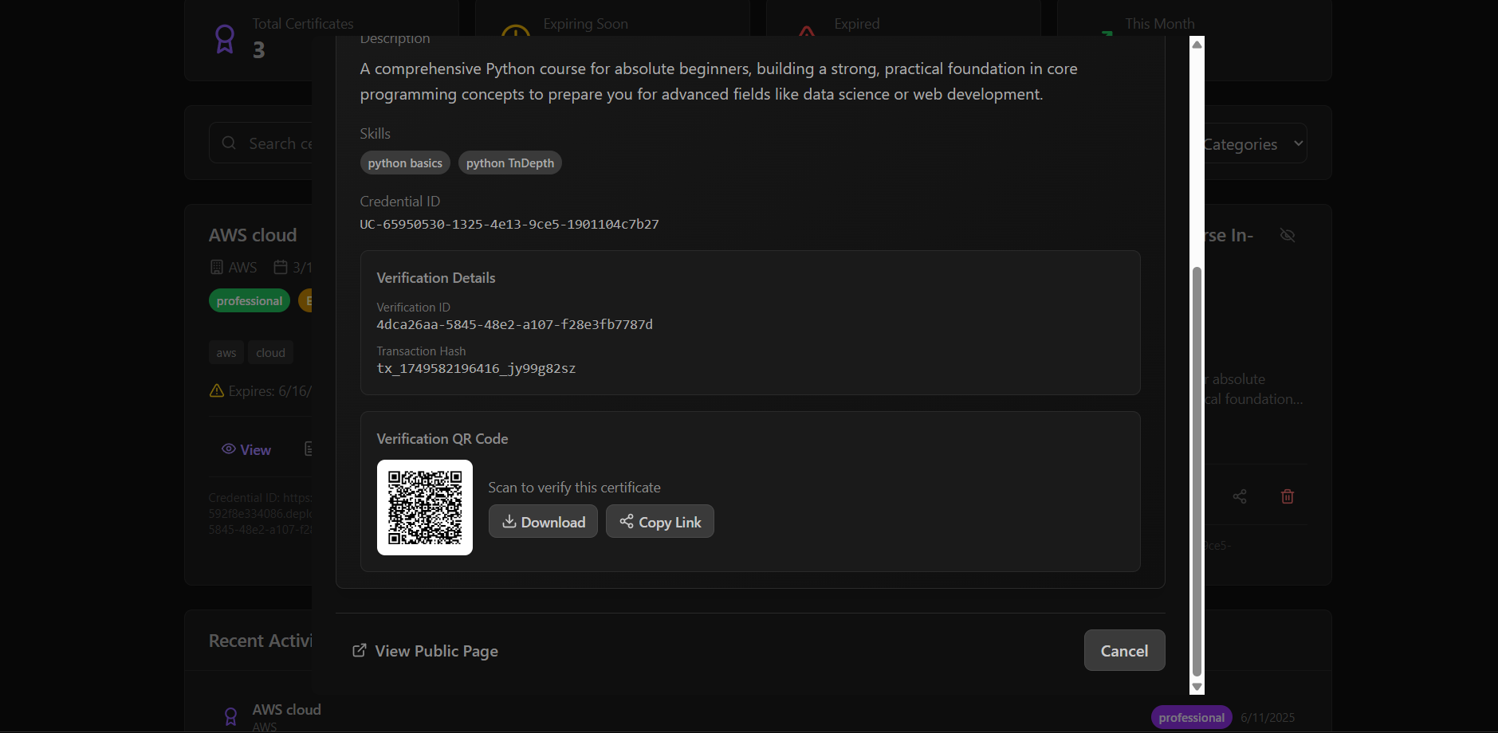Screen dimensions: 1498x733
Task: Delete certificate using the red trash icon
Action: (x=1288, y=496)
